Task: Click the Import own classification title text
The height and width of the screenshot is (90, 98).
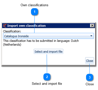Action: 27,26
